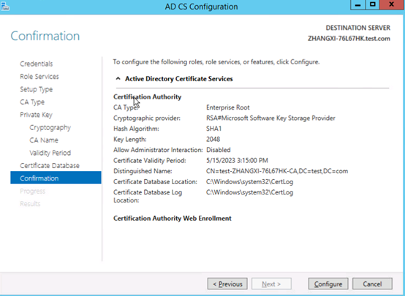
Task: Go to CA Name sub-step
Action: (x=44, y=140)
